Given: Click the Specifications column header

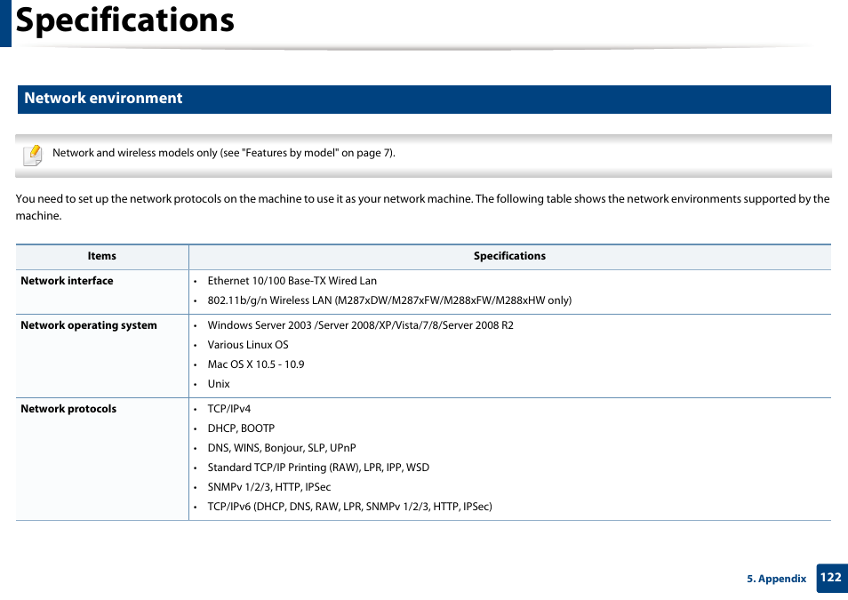Looking at the screenshot, I should coord(509,256).
